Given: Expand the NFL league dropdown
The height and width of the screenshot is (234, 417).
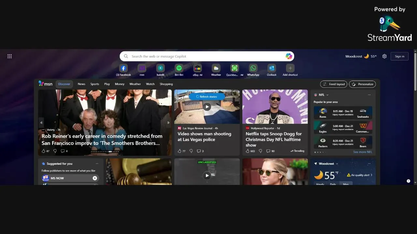Looking at the screenshot, I should pyautogui.click(x=327, y=95).
